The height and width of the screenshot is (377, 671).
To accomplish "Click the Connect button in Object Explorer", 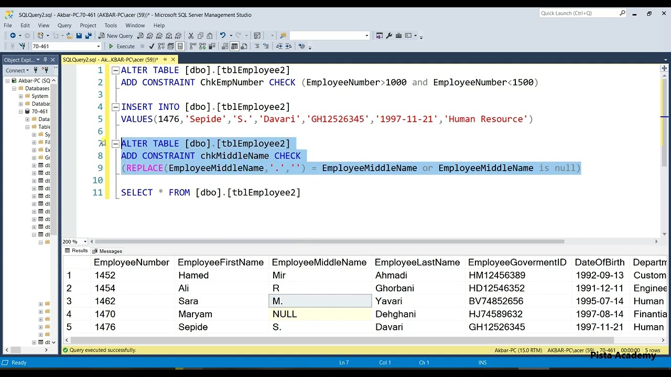I will point(17,70).
